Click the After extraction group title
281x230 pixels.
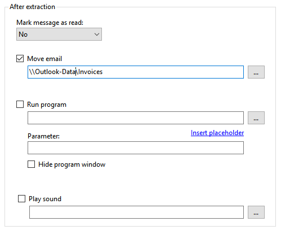tap(32, 7)
